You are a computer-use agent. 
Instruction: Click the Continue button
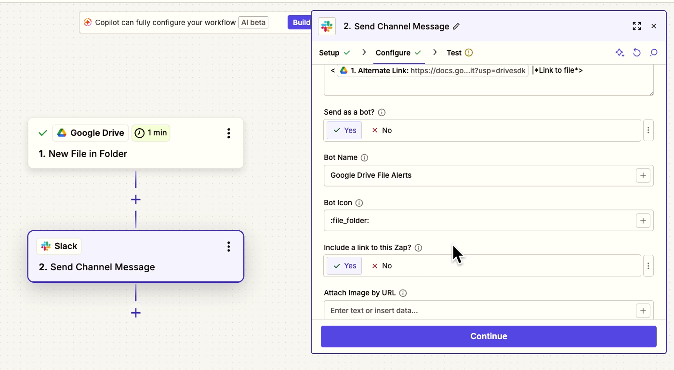[489, 336]
